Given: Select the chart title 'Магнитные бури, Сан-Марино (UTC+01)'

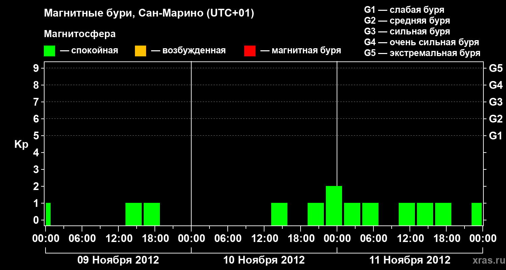Looking at the screenshot, I should coord(149,13).
